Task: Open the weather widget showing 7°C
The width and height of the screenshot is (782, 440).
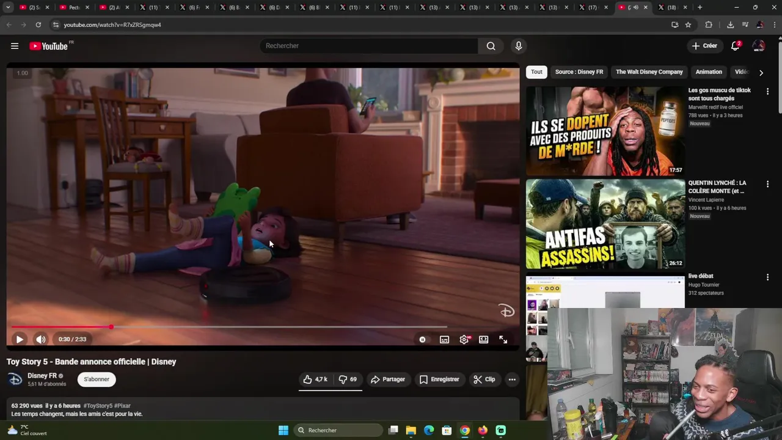Action: (27, 430)
